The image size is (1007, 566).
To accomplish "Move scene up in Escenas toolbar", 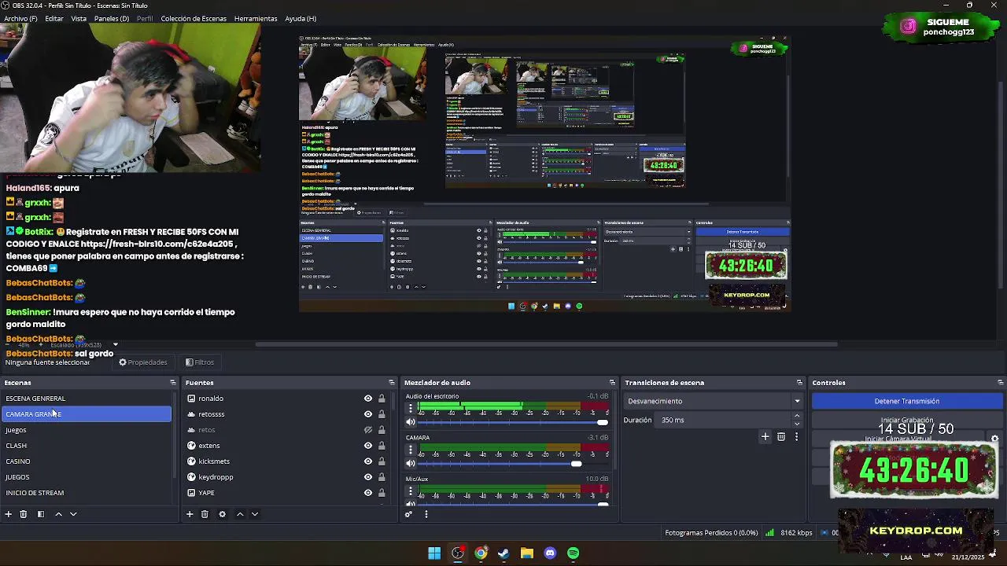I will coord(58,514).
